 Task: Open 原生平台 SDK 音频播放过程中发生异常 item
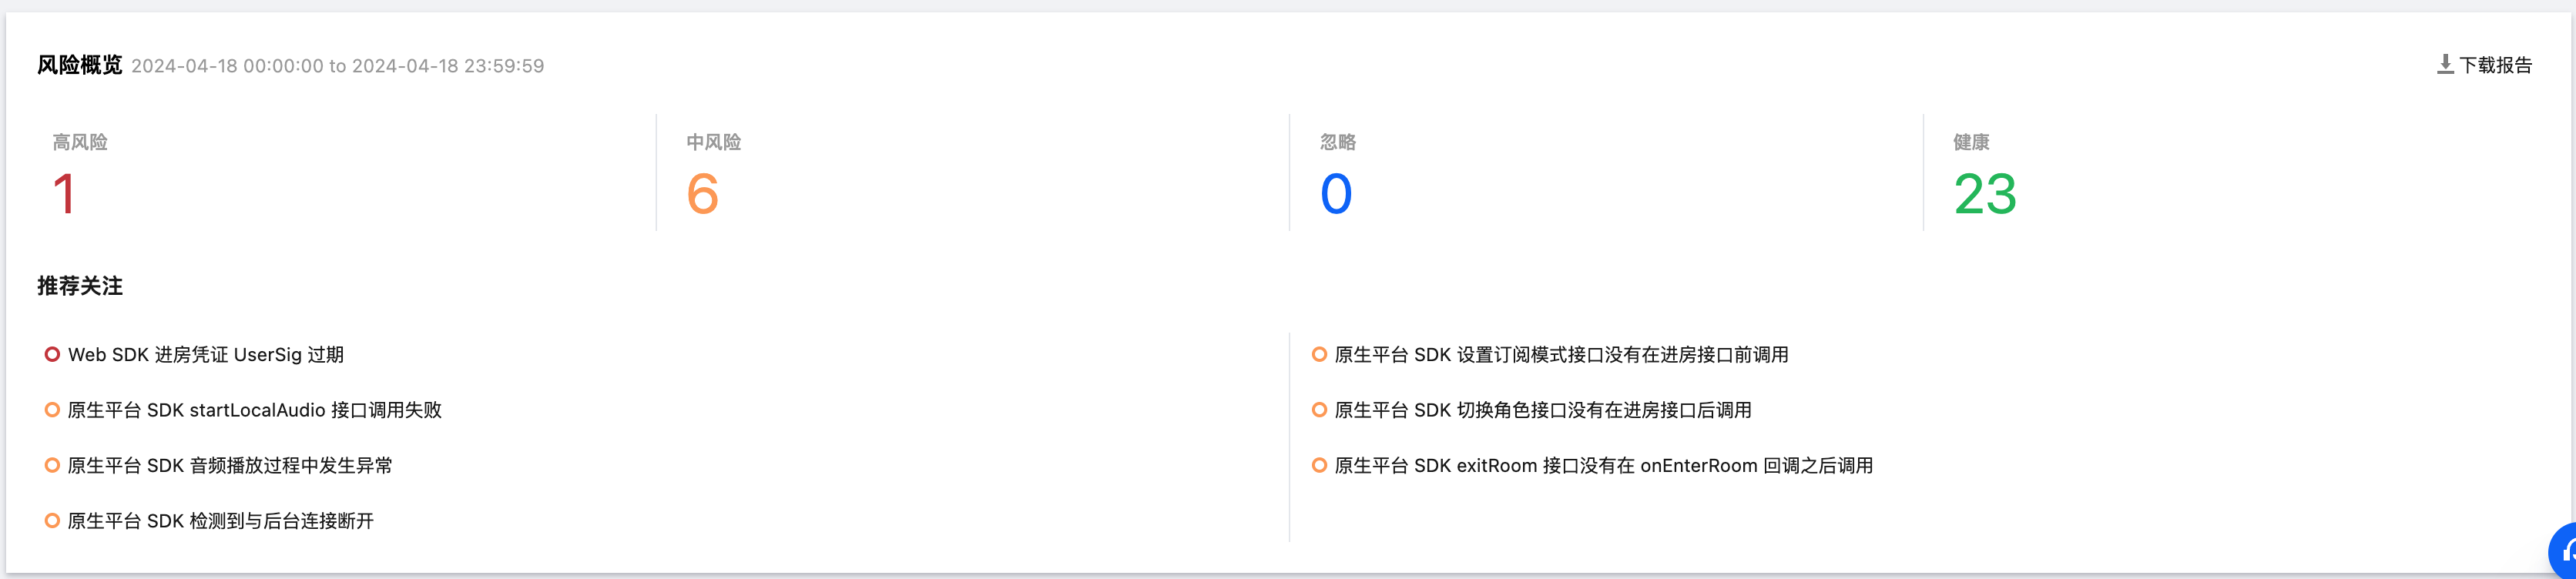click(x=230, y=466)
